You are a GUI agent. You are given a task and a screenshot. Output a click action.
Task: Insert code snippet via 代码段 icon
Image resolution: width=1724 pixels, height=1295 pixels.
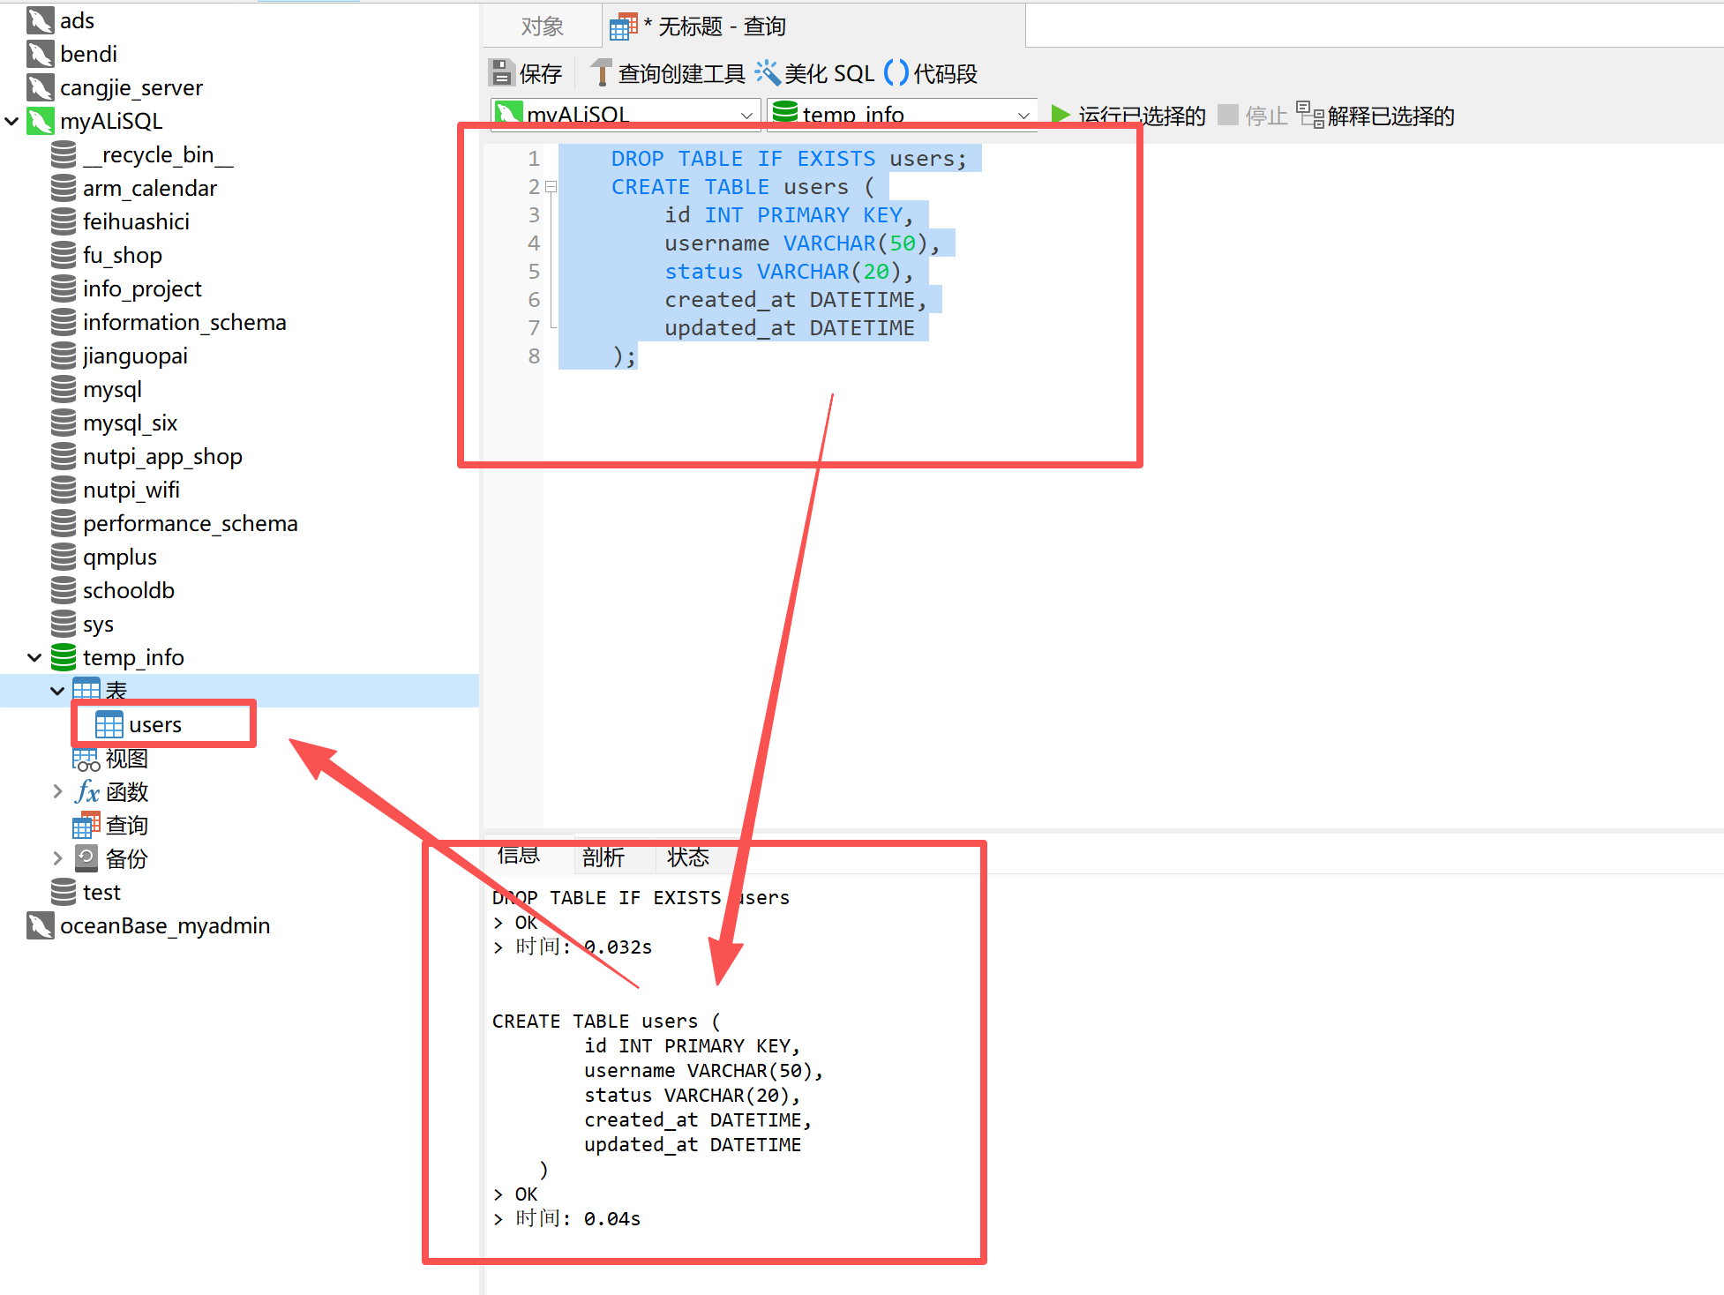[x=896, y=73]
